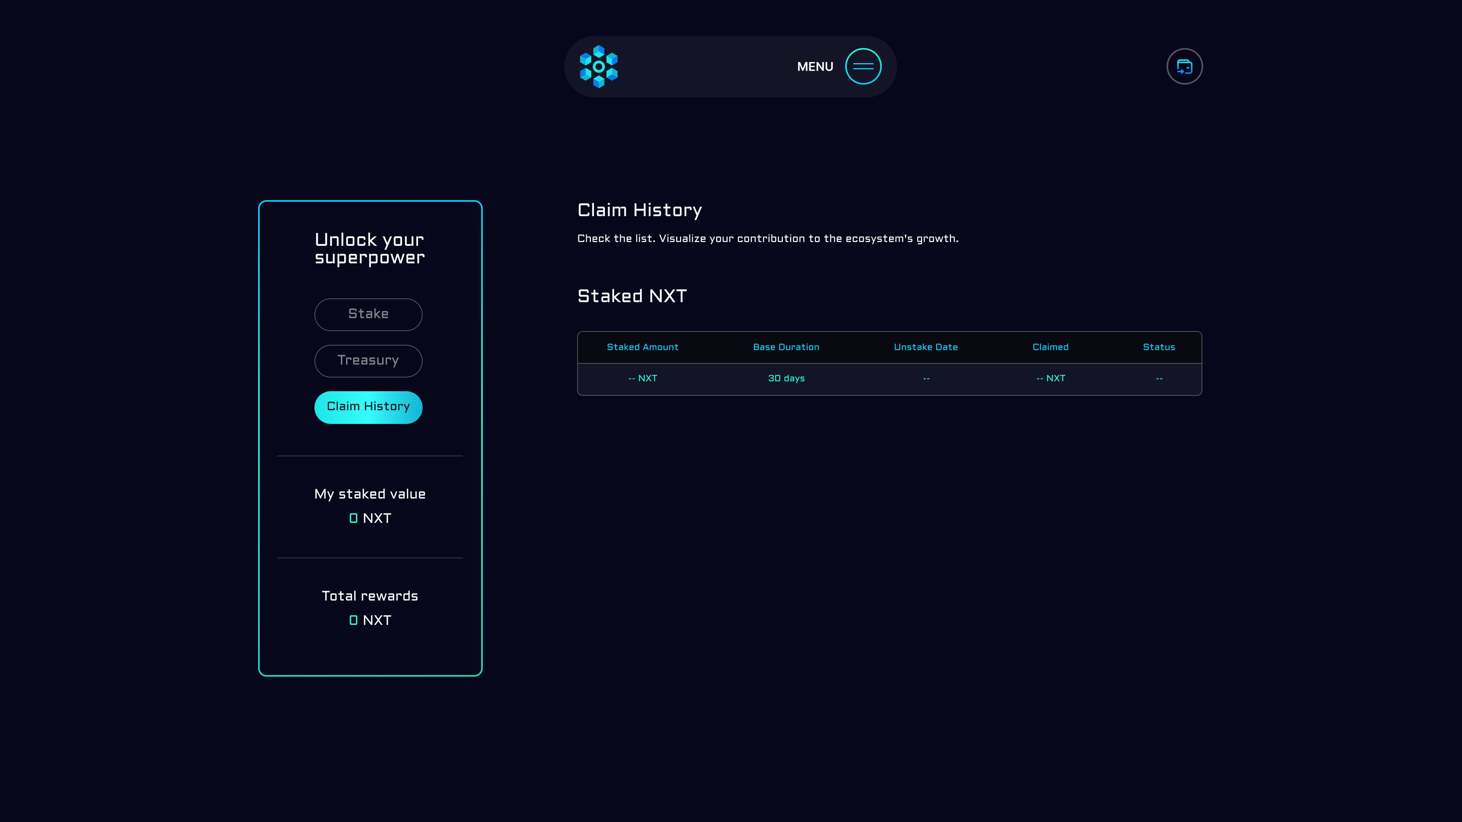Screen dimensions: 1462x822
Task: Click the '-- NXT' claimed cell
Action: pyautogui.click(x=1050, y=378)
